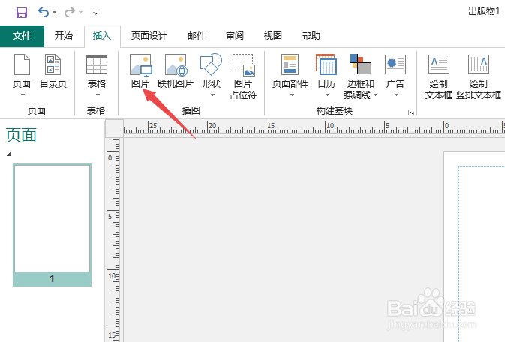Click the ruler origin corner box

click(x=114, y=128)
